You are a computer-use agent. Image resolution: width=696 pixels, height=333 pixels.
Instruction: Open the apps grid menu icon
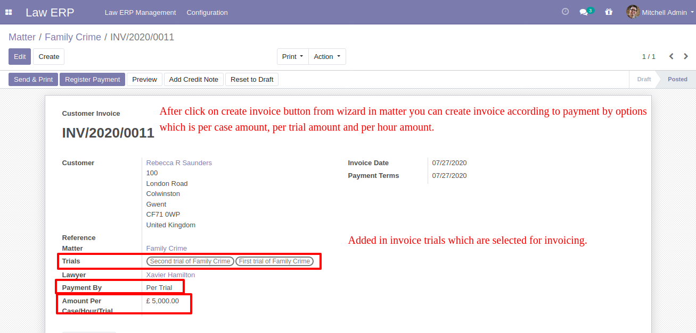[x=9, y=12]
